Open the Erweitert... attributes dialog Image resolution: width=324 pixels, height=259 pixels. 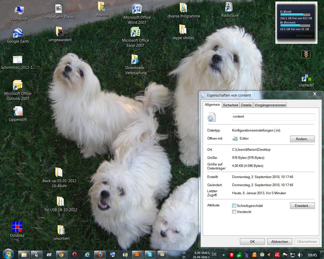(x=302, y=206)
